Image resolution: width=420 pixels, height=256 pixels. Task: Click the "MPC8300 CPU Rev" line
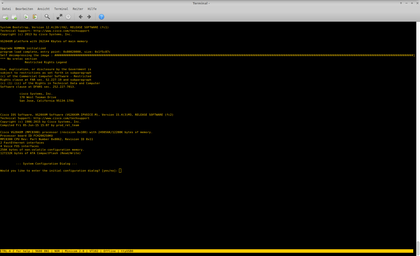[x=46, y=139]
